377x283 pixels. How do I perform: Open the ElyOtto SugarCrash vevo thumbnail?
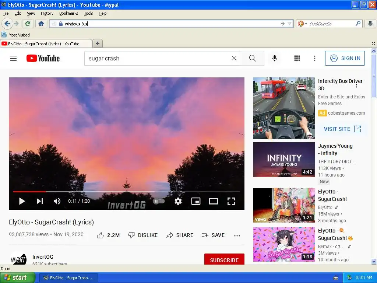284,205
